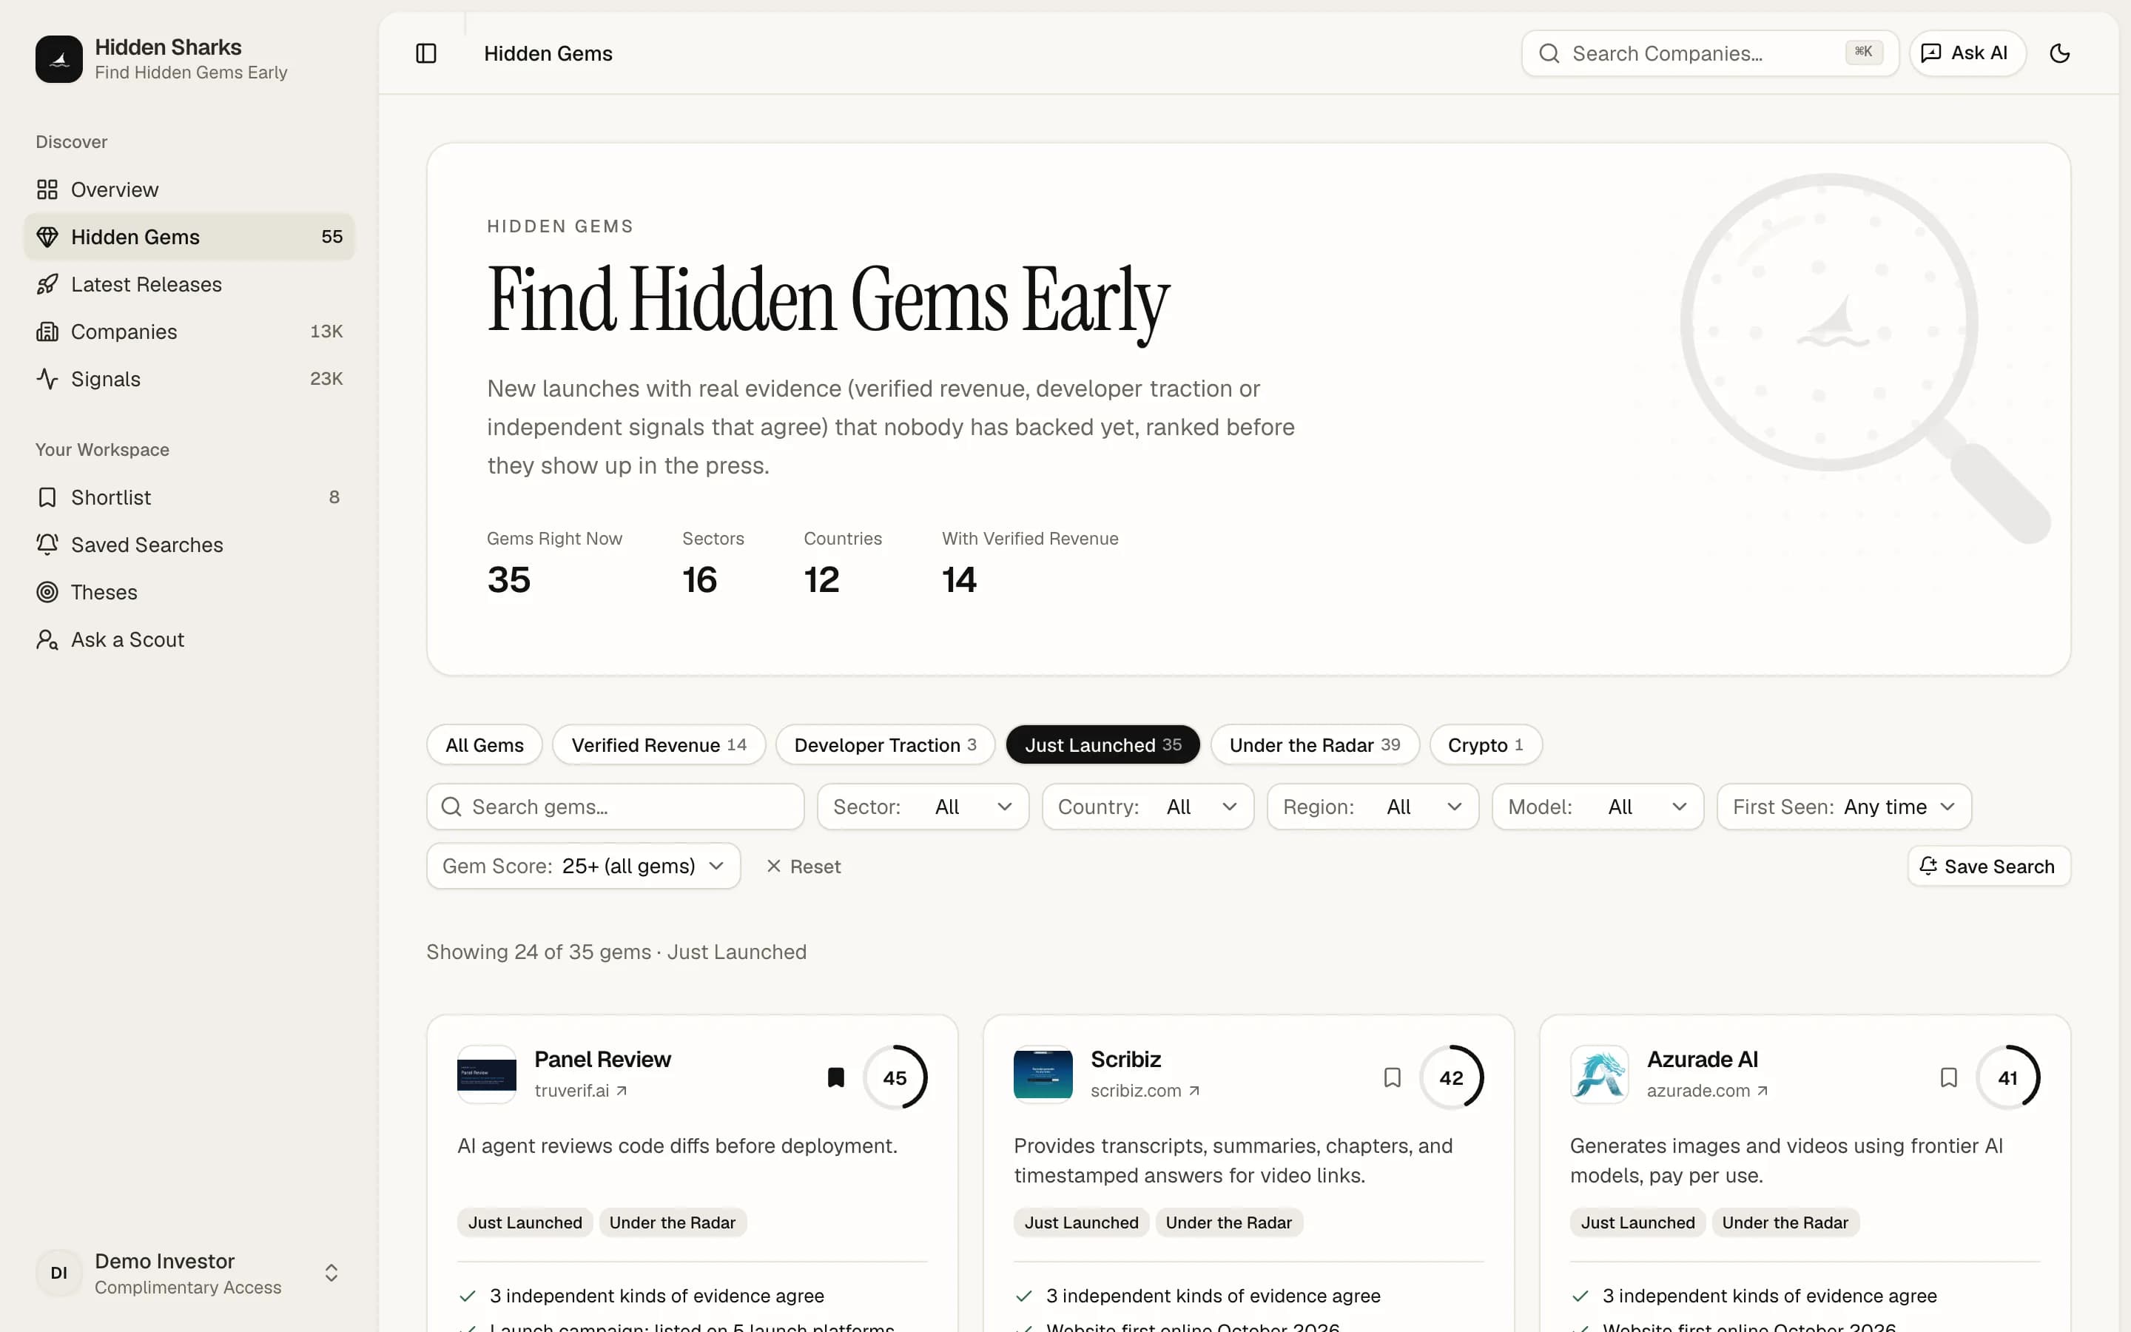This screenshot has height=1332, width=2131.
Task: Open Hidden Gems in the sidebar
Action: [x=189, y=237]
